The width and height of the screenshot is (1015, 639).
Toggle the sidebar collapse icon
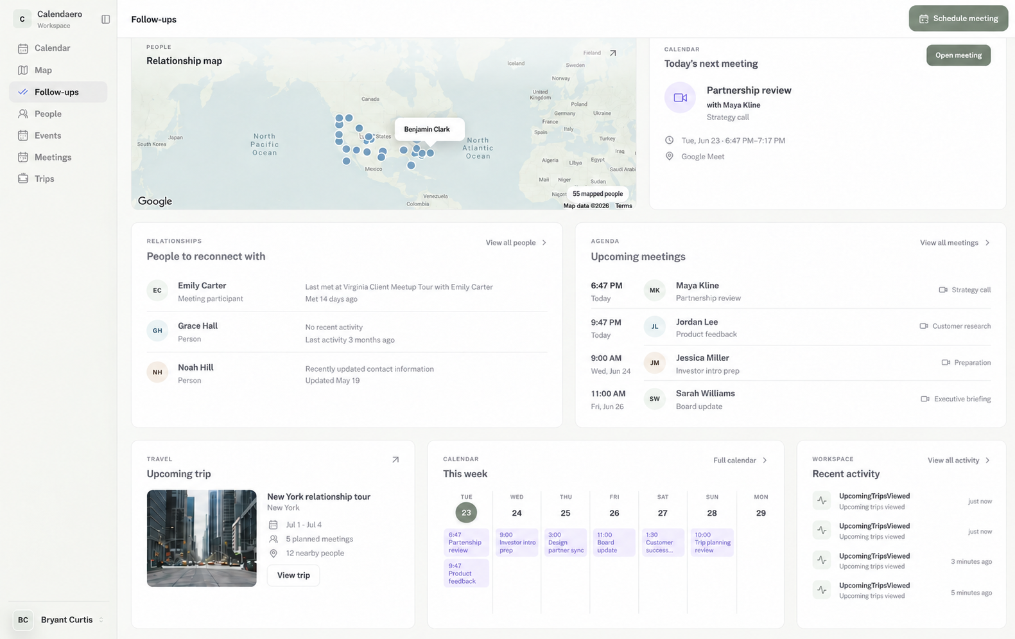coord(106,19)
